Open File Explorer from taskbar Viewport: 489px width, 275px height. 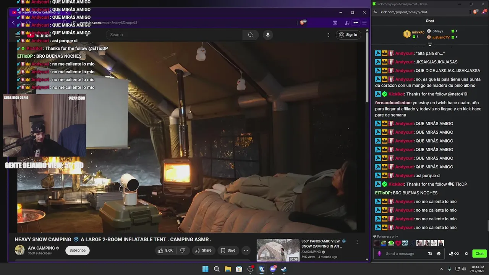tap(228, 269)
